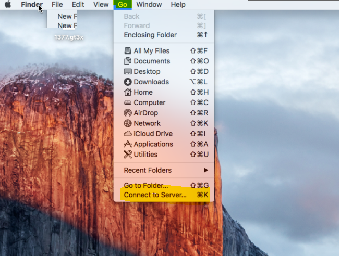Click the Network globe icon
The width and height of the screenshot is (340, 257).
point(127,123)
